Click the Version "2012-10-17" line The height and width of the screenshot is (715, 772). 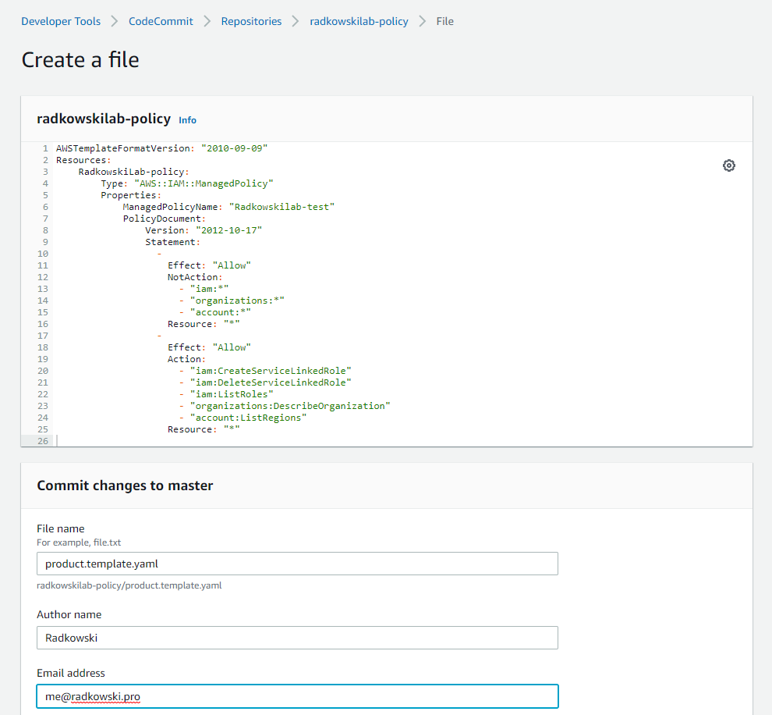point(204,230)
